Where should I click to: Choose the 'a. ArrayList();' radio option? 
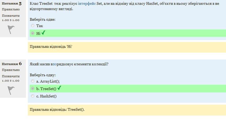33,81
